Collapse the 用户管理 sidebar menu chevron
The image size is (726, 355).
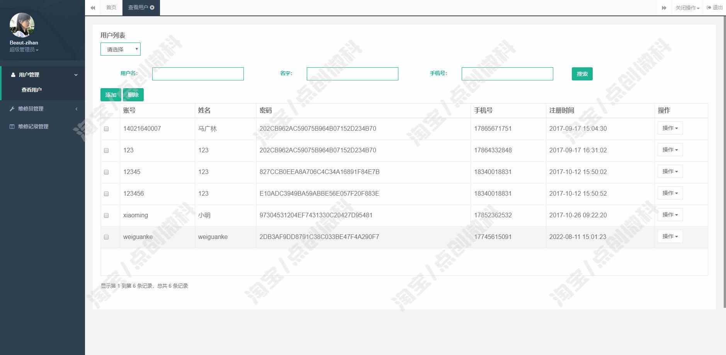[76, 75]
